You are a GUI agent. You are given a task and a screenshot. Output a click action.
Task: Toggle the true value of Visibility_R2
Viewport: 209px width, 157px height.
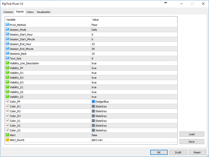tap(94, 78)
